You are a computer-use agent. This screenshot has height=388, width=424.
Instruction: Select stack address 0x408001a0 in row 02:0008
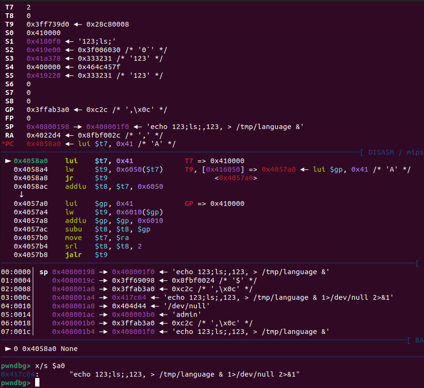tap(74, 289)
